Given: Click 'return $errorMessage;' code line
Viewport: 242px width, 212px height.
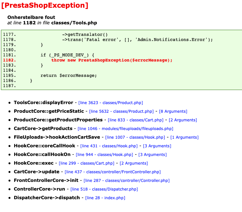Looking at the screenshot, I should point(69,76).
